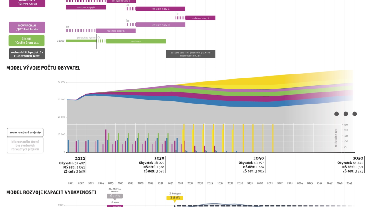Click year 2044 on the timeline axis
This screenshot has width=370, height=207.
300,183
